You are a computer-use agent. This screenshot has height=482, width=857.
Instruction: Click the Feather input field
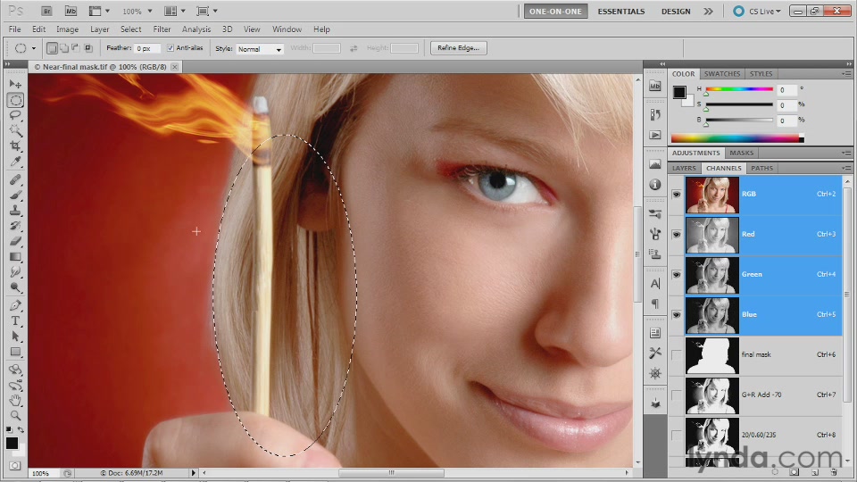pyautogui.click(x=146, y=48)
